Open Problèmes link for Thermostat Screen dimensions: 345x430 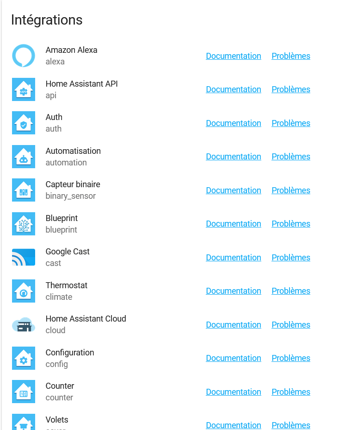pos(291,291)
